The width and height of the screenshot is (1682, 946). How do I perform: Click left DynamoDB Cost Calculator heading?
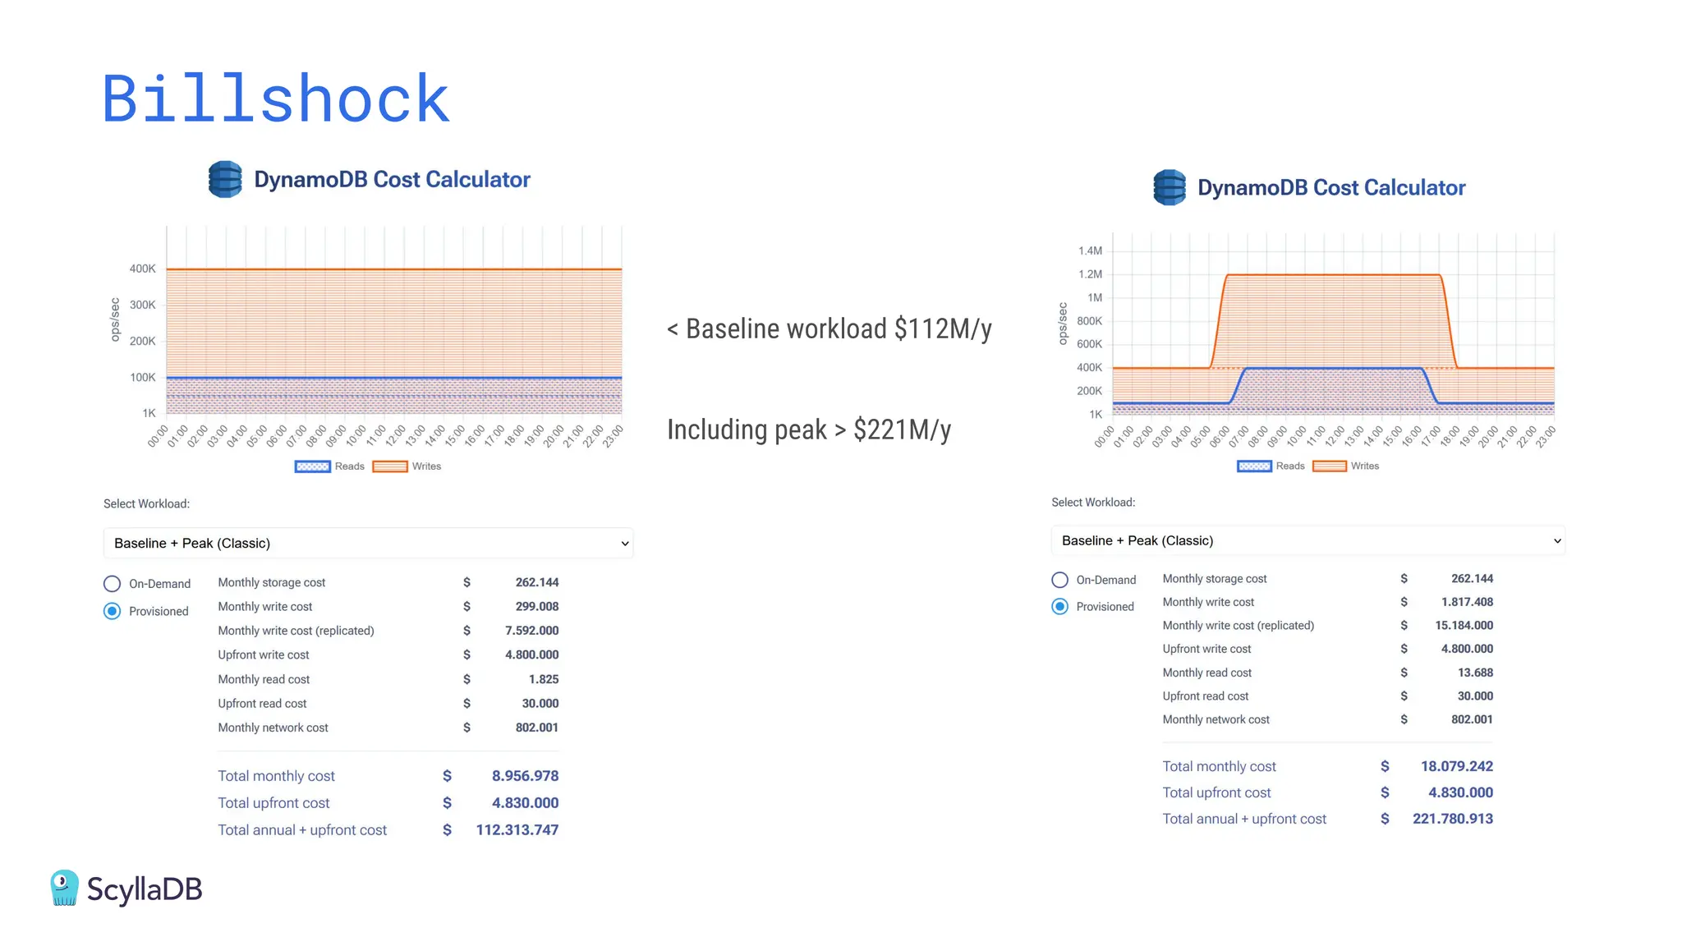(x=393, y=180)
